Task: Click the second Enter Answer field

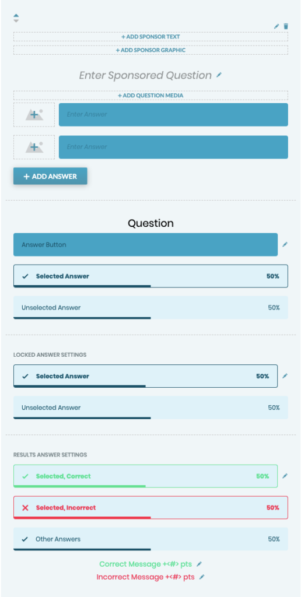Action: point(173,147)
